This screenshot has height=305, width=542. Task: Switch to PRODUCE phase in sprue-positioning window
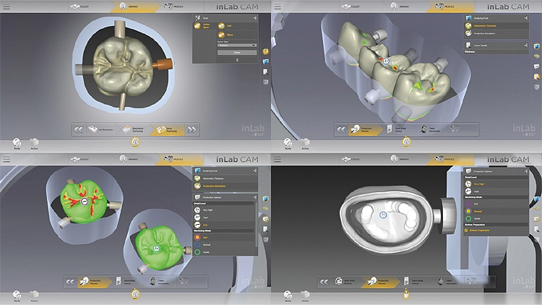[173, 7]
